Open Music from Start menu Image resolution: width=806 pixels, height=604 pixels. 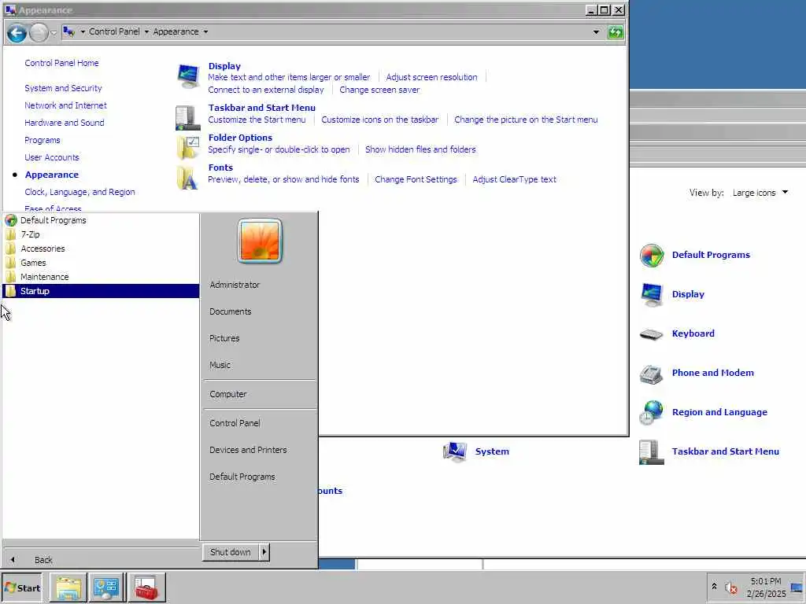pyautogui.click(x=220, y=365)
